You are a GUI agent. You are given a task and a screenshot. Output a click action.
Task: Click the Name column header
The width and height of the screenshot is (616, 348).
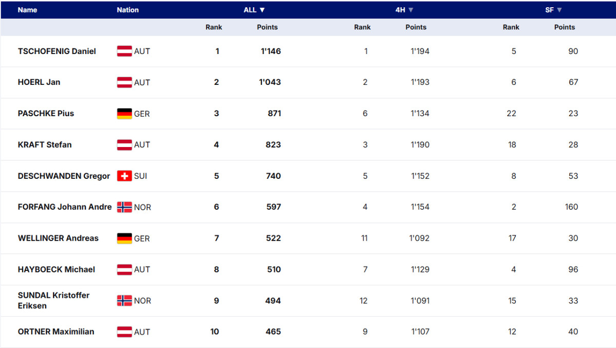pyautogui.click(x=27, y=10)
